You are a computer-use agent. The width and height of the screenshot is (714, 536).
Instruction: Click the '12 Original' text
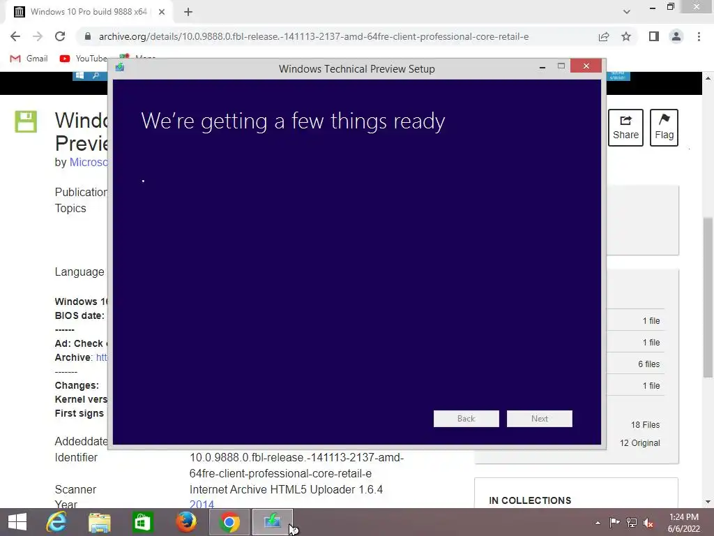coord(639,443)
